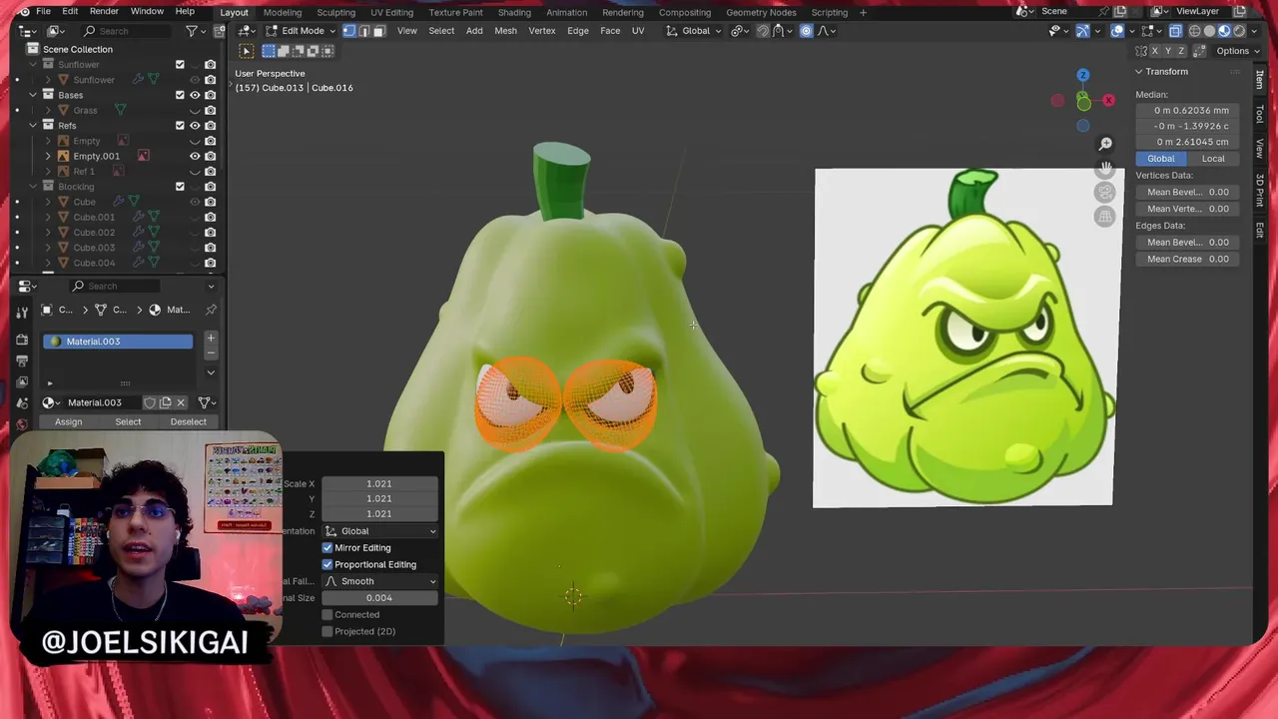Switch perspective/orthographic grid icon
Viewport: 1278px width, 719px height.
tap(1105, 216)
